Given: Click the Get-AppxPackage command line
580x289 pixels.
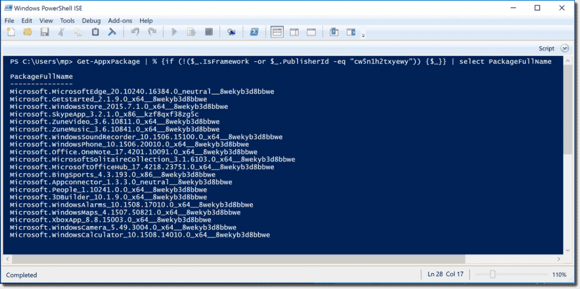Looking at the screenshot, I should tap(281, 62).
